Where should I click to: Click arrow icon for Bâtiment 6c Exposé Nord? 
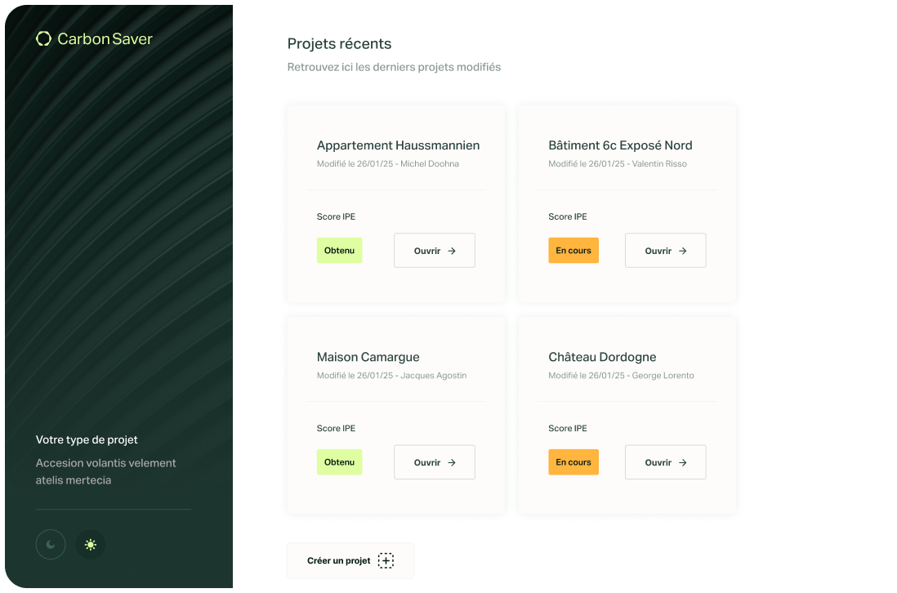[x=683, y=252]
